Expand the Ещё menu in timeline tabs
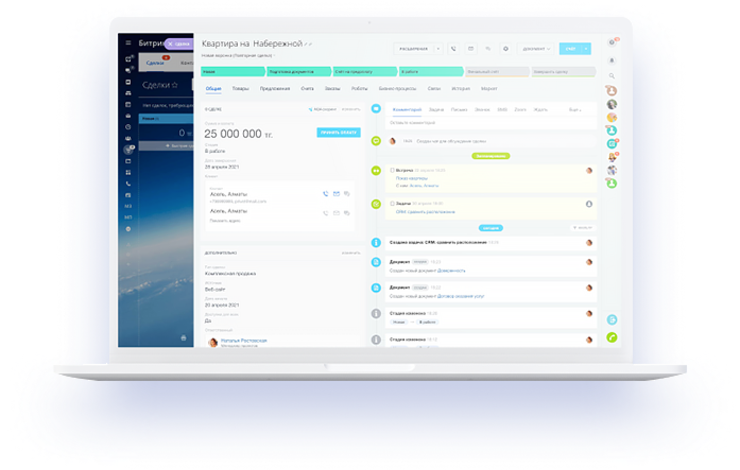Image resolution: width=740 pixels, height=470 pixels. [x=575, y=110]
